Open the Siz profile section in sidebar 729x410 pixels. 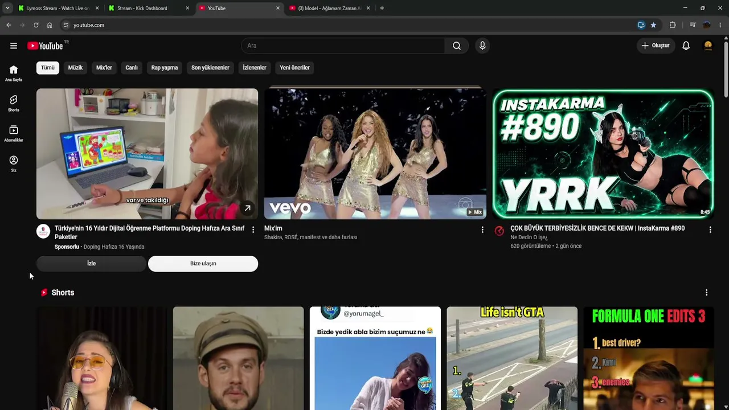(14, 164)
